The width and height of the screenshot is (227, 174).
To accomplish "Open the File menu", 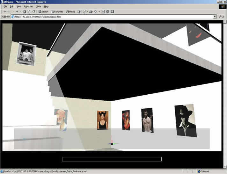I will pyautogui.click(x=5, y=6).
